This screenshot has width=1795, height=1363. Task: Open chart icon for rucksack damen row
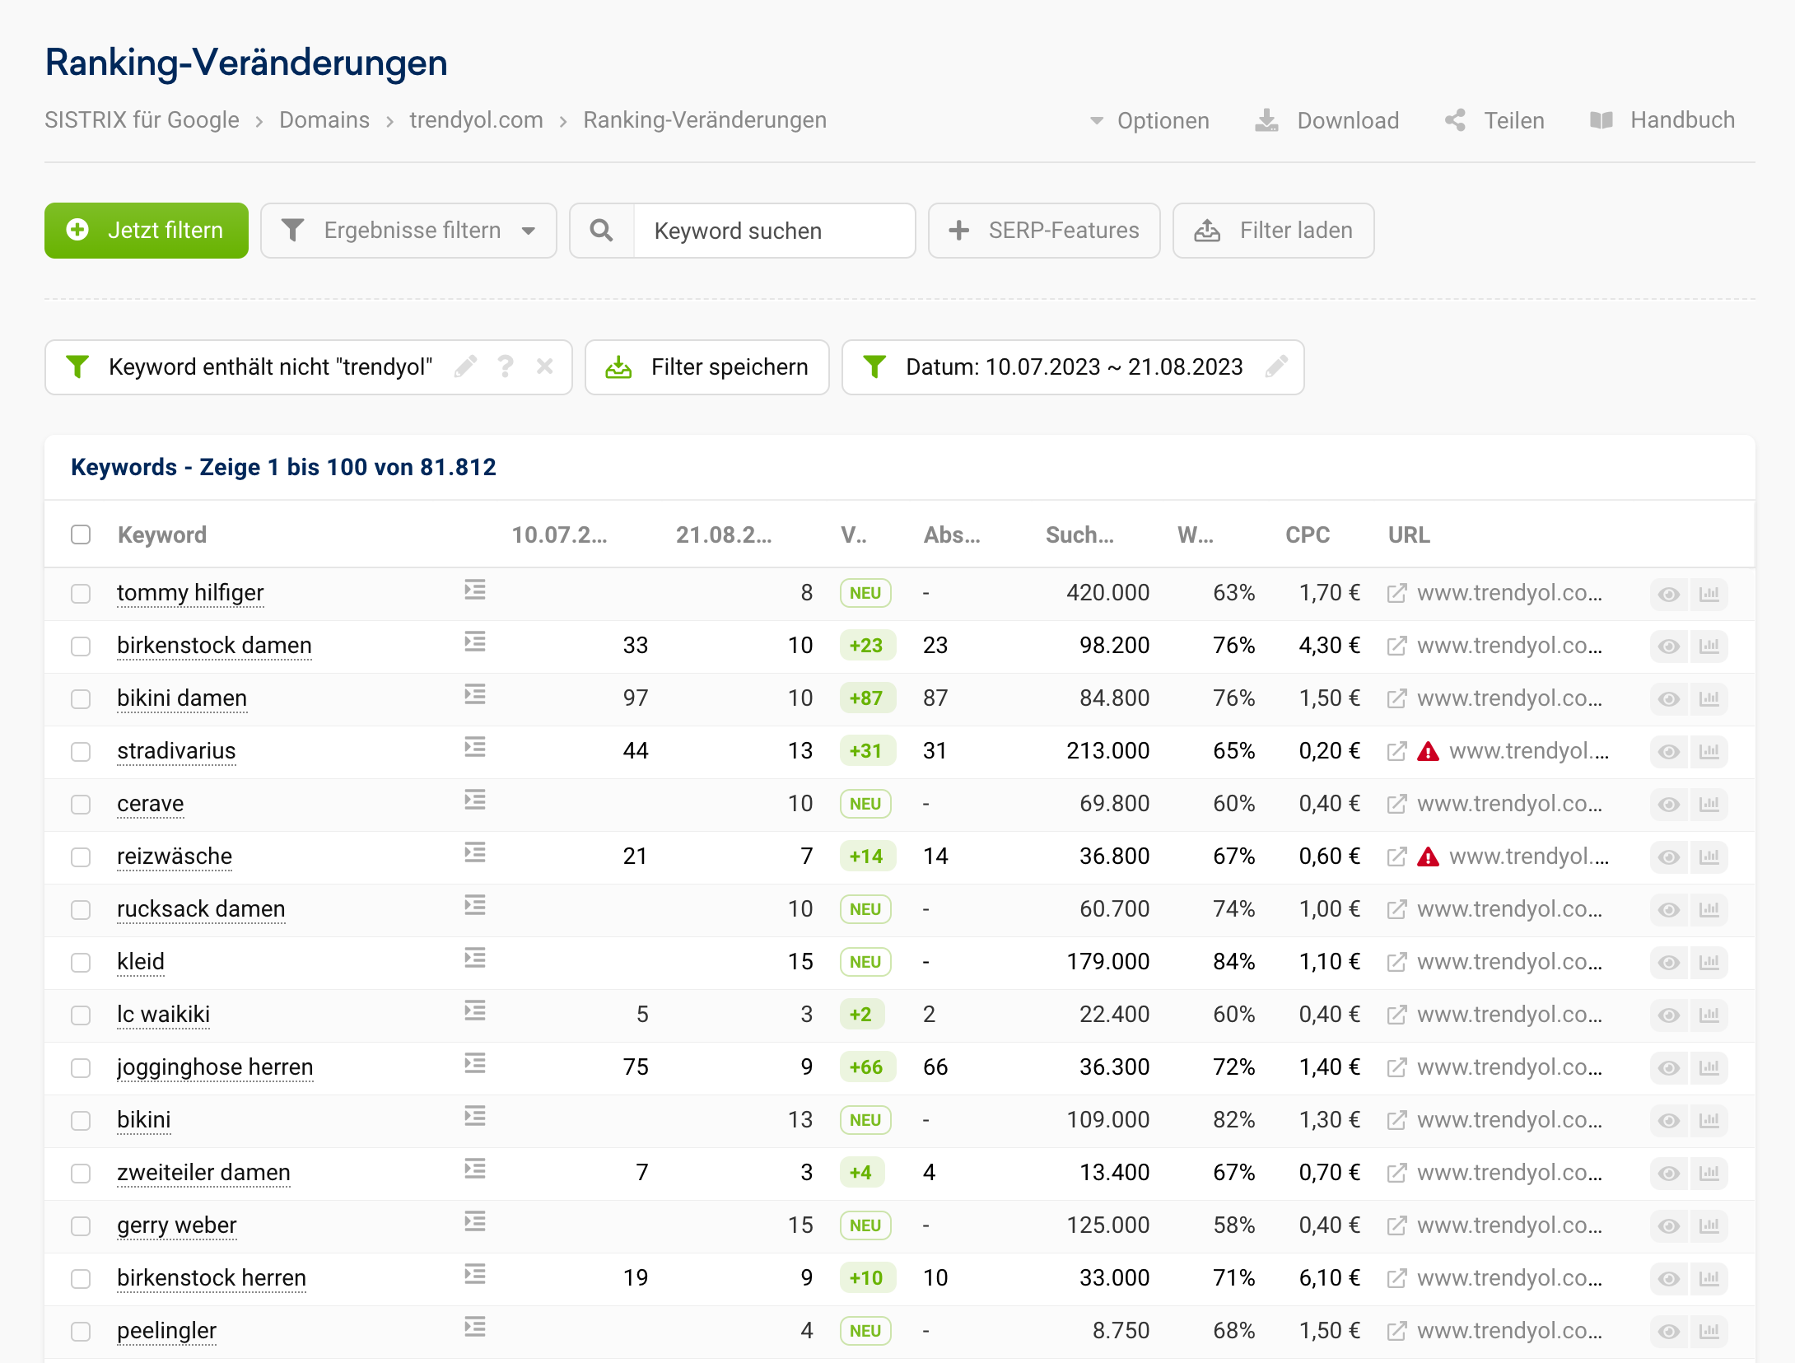click(x=1709, y=911)
